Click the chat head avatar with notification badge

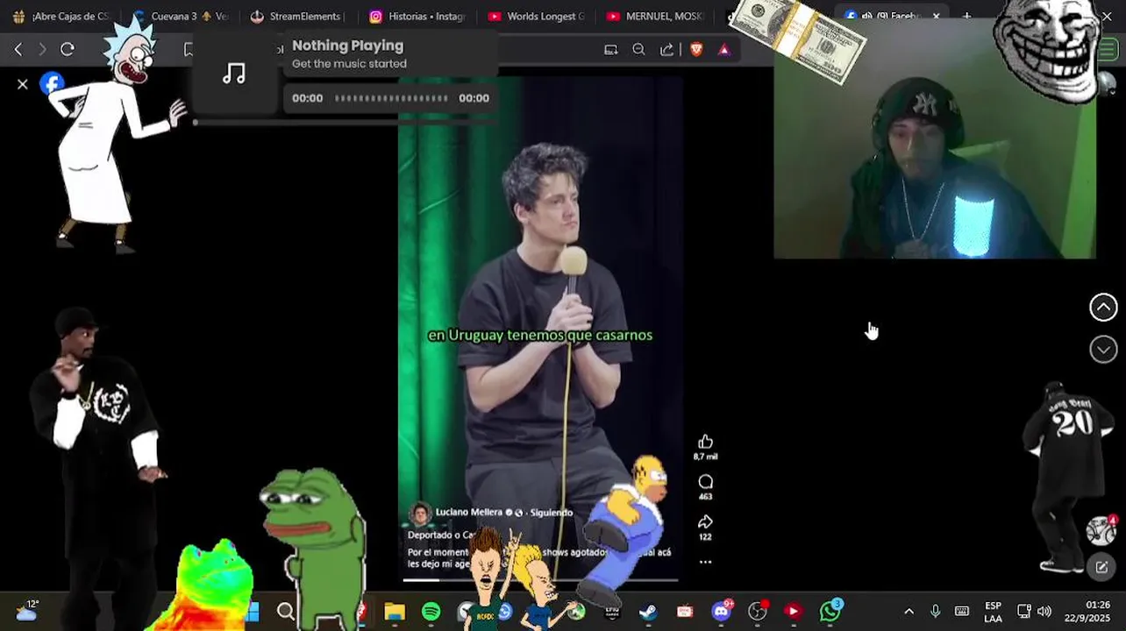tap(1101, 530)
